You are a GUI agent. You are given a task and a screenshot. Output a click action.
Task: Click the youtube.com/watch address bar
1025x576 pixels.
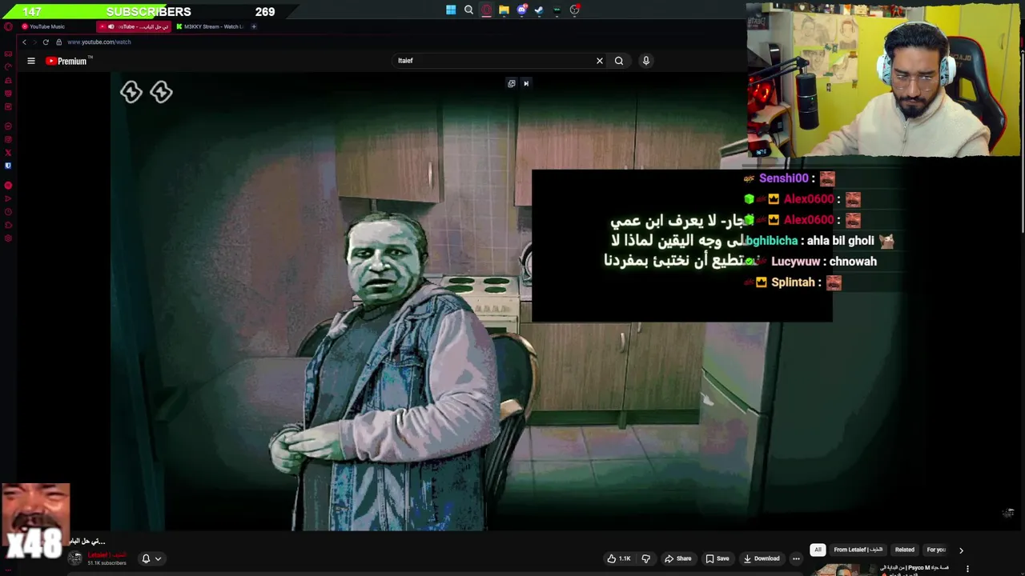pyautogui.click(x=98, y=42)
